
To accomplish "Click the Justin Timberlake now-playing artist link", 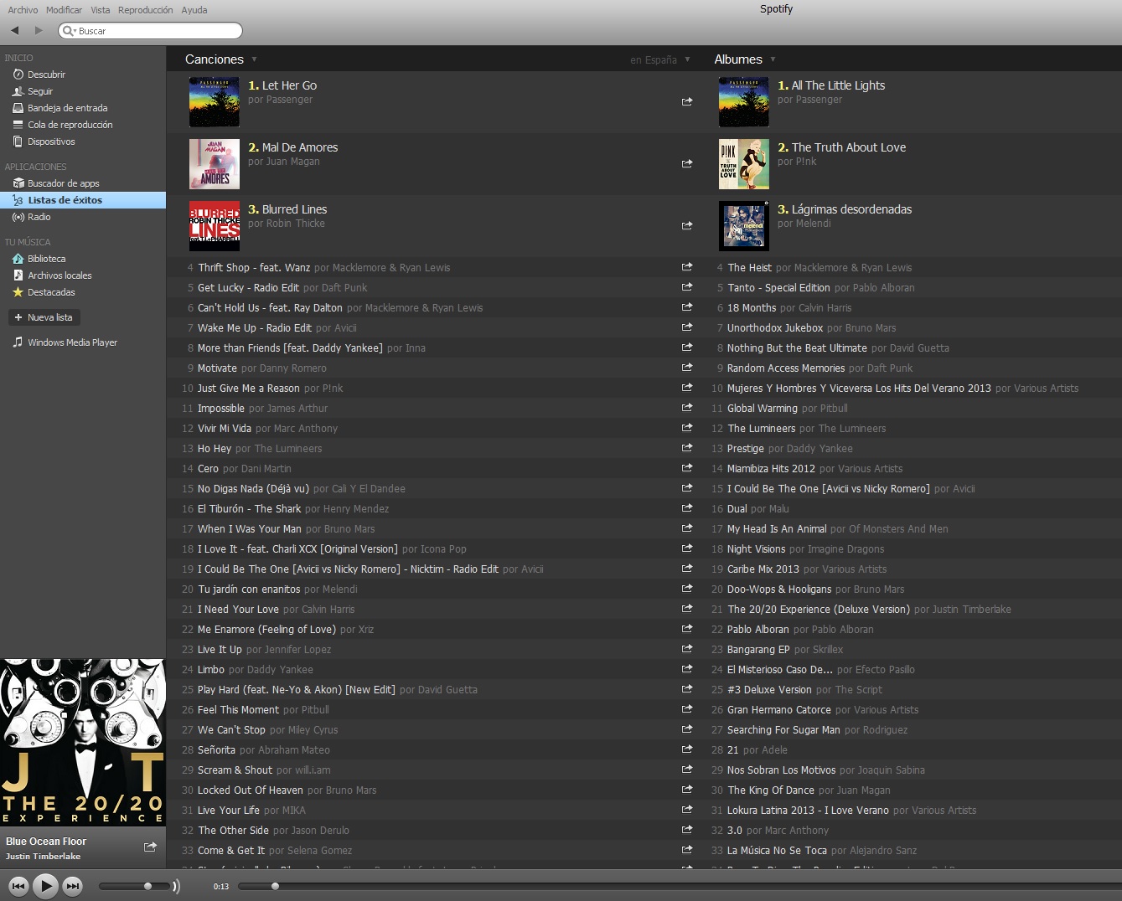I will tap(44, 857).
